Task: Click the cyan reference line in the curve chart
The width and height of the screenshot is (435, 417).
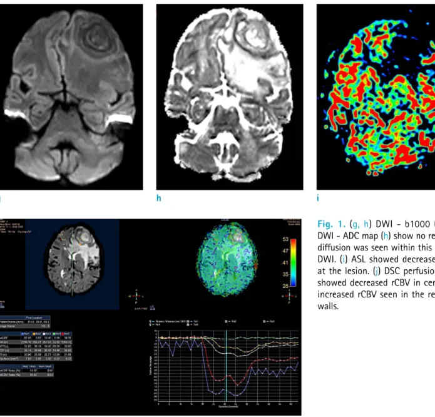Action: point(227,366)
